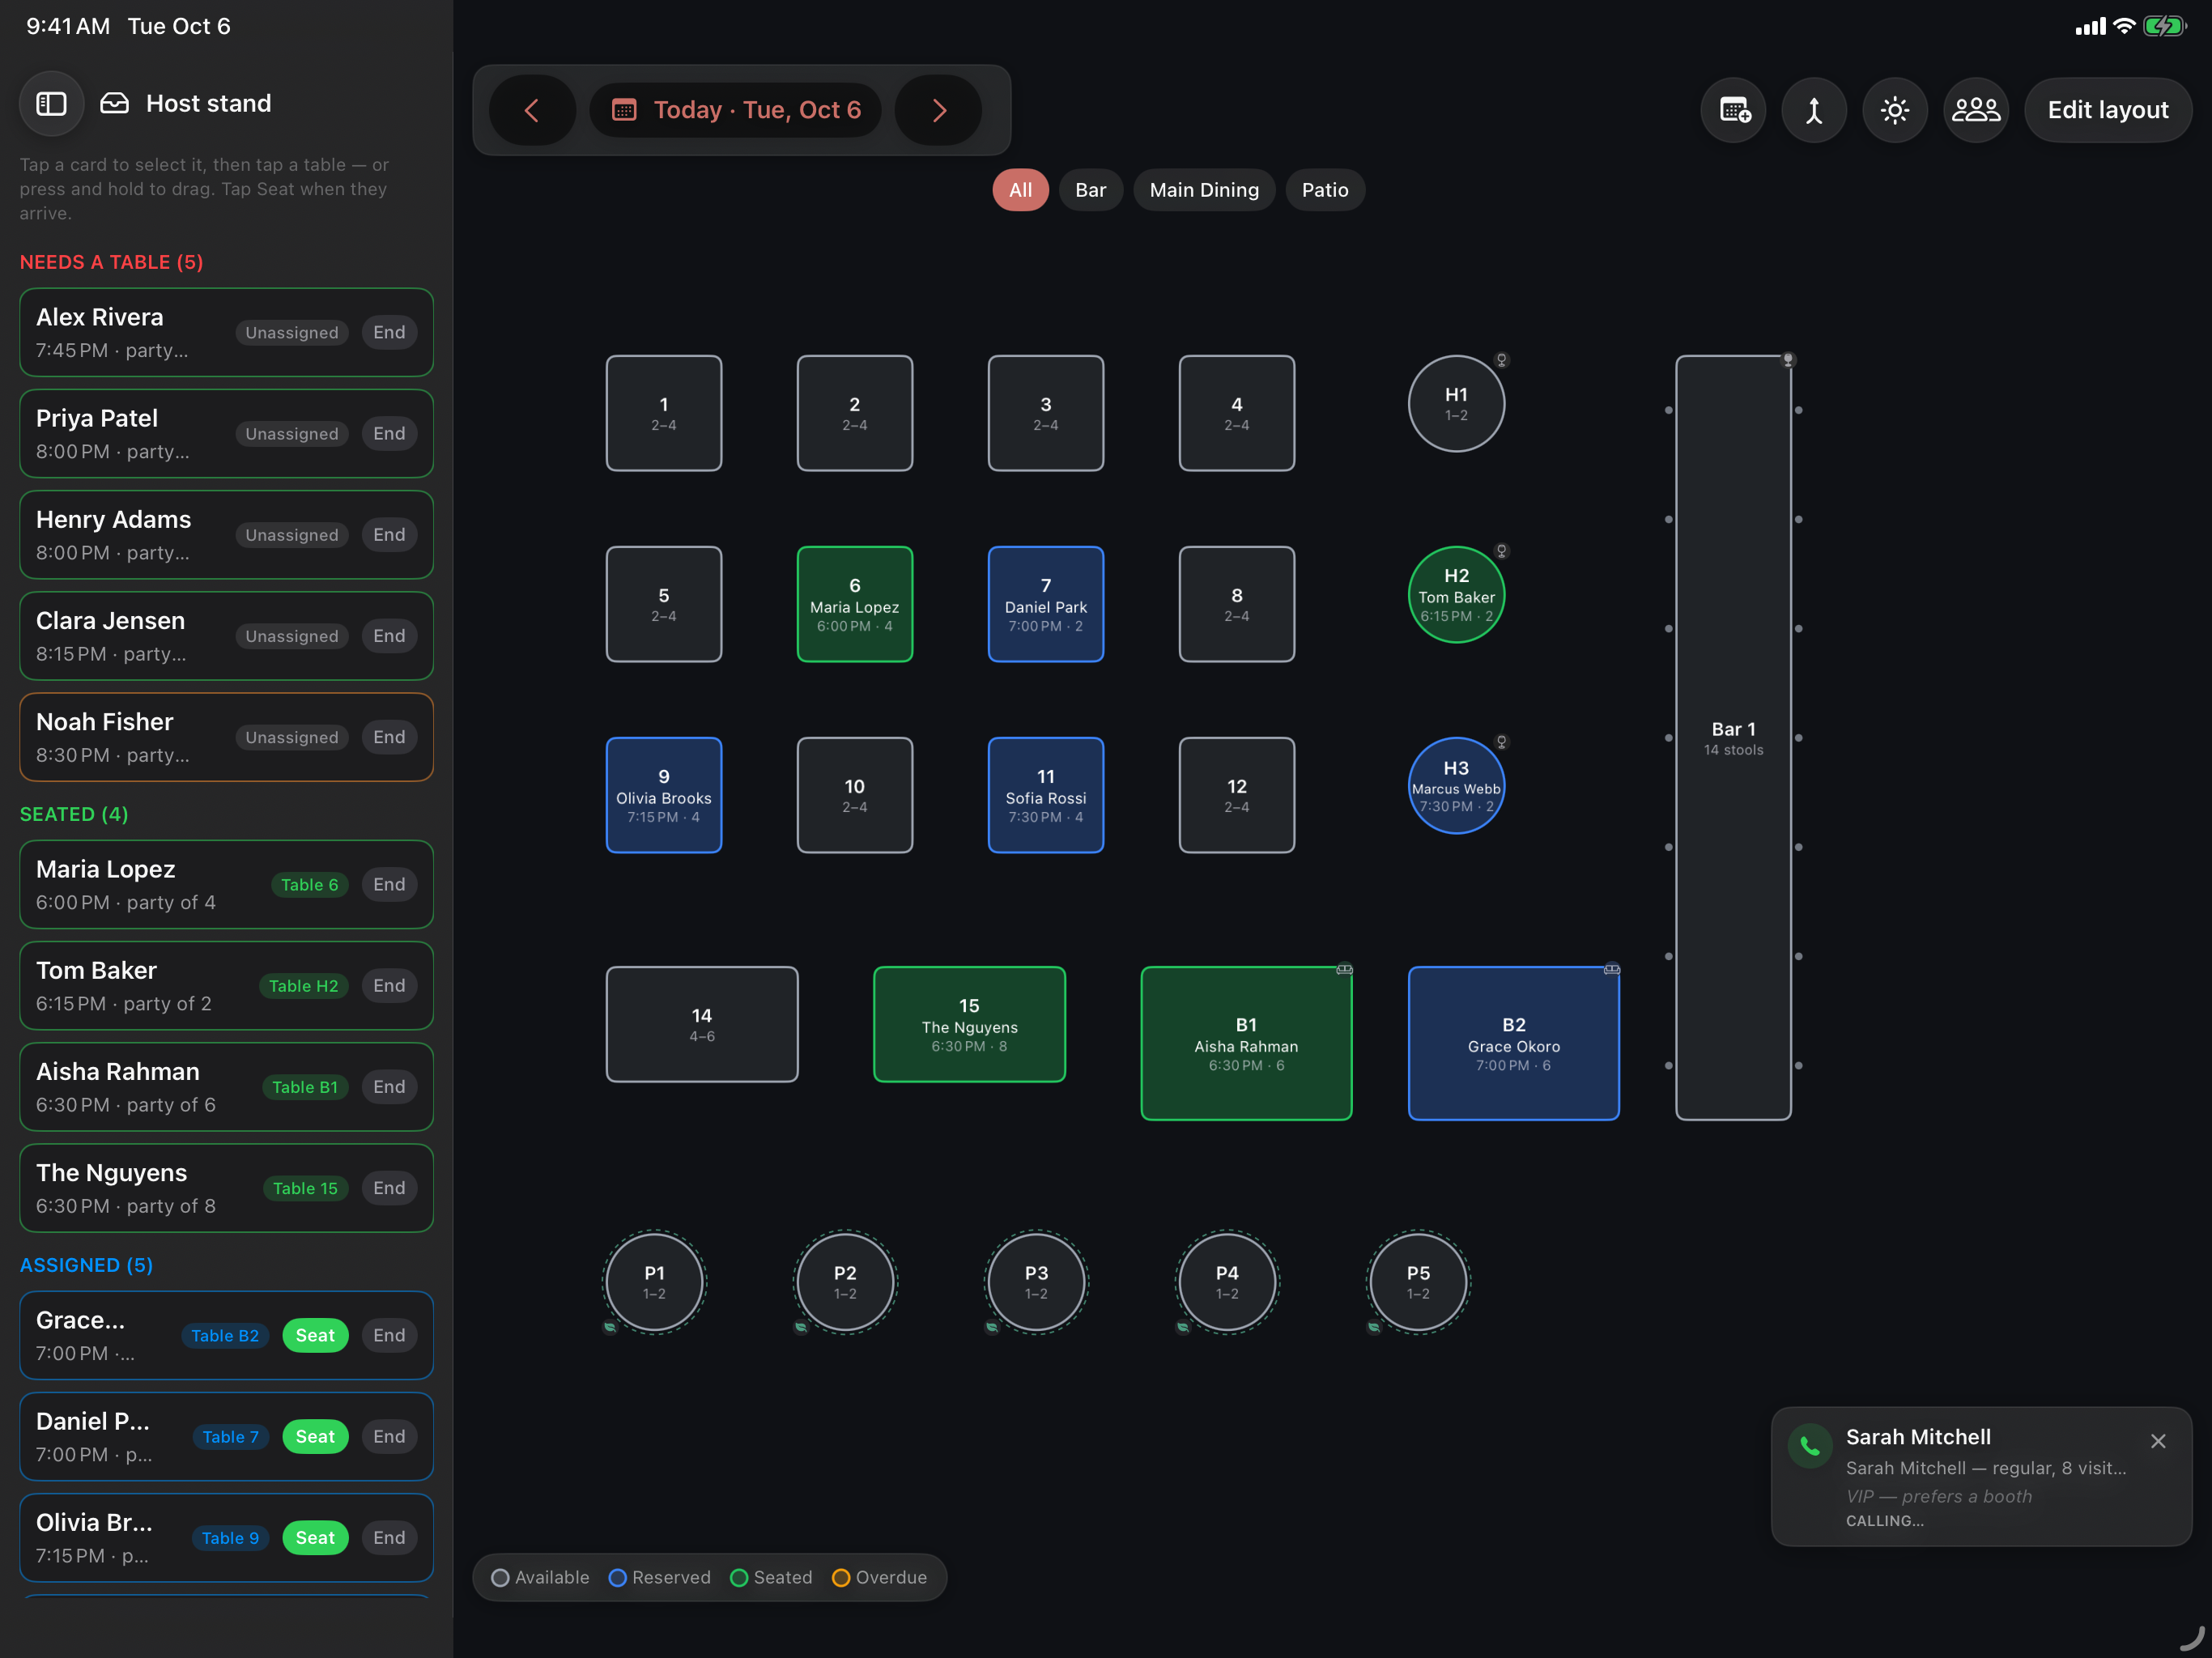
Task: Select the Nguyens reservation card
Action: click(226, 1188)
